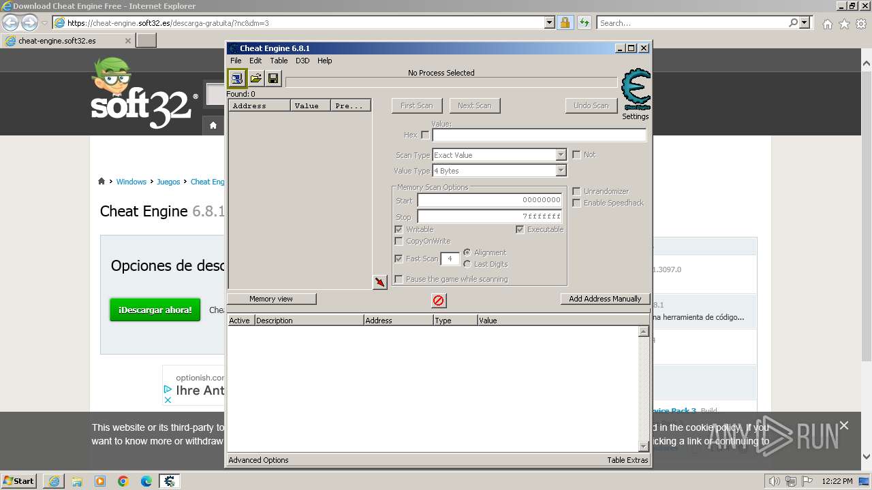Click the Fast Scan alignment value field

(450, 259)
